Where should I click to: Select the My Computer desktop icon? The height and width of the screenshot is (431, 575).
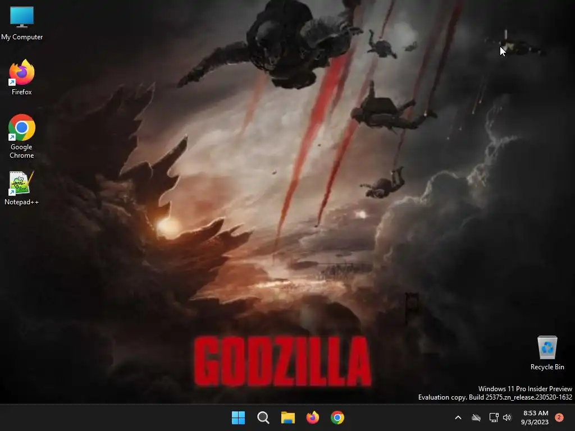22,23
